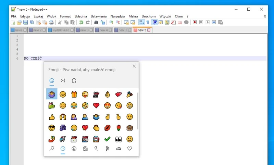Insert the gift box emoji

point(74,94)
